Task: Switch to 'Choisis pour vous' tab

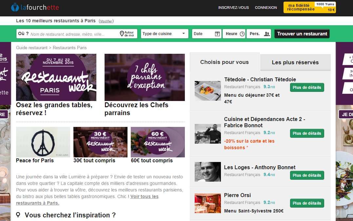Action: pos(225,62)
